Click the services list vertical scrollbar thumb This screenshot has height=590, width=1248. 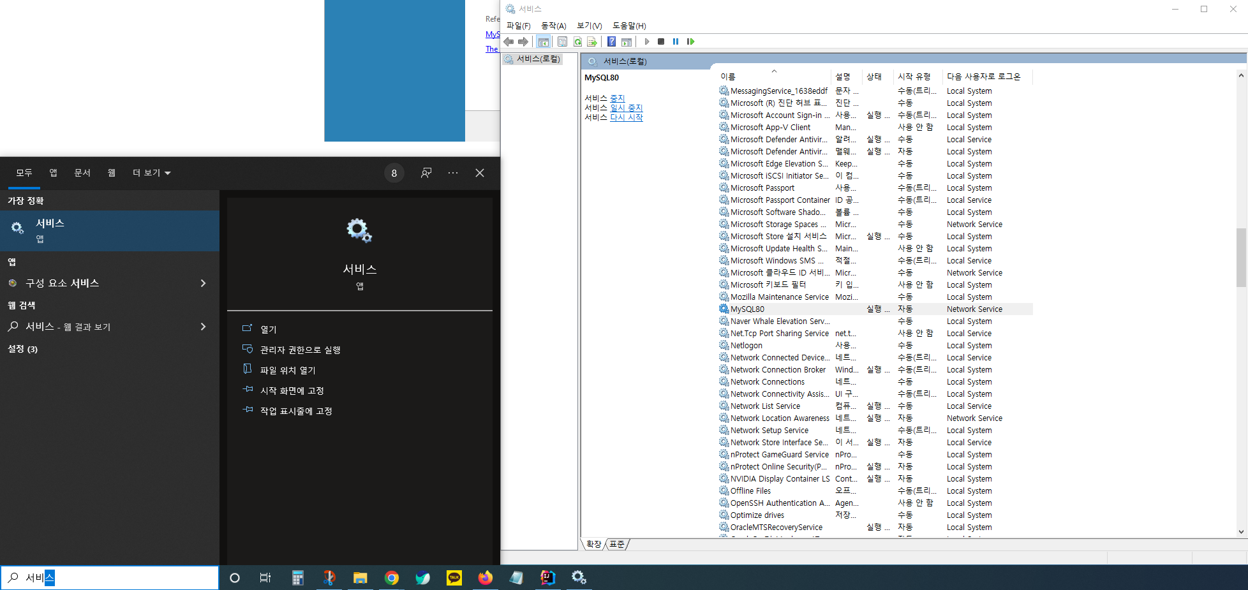[x=1241, y=258]
